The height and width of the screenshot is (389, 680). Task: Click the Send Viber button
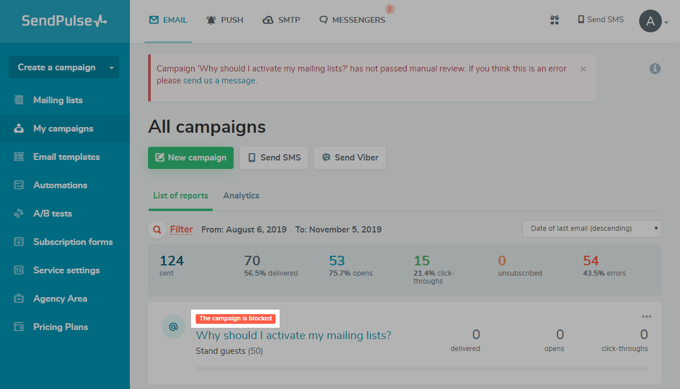pos(349,158)
